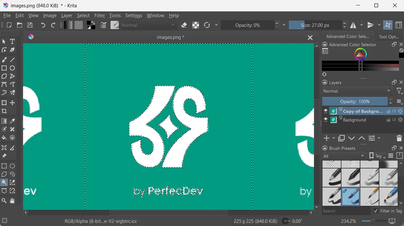404x226 pixels.
Task: Open the Normal blending mode dropdown in toolbar
Action: [x=148, y=25]
